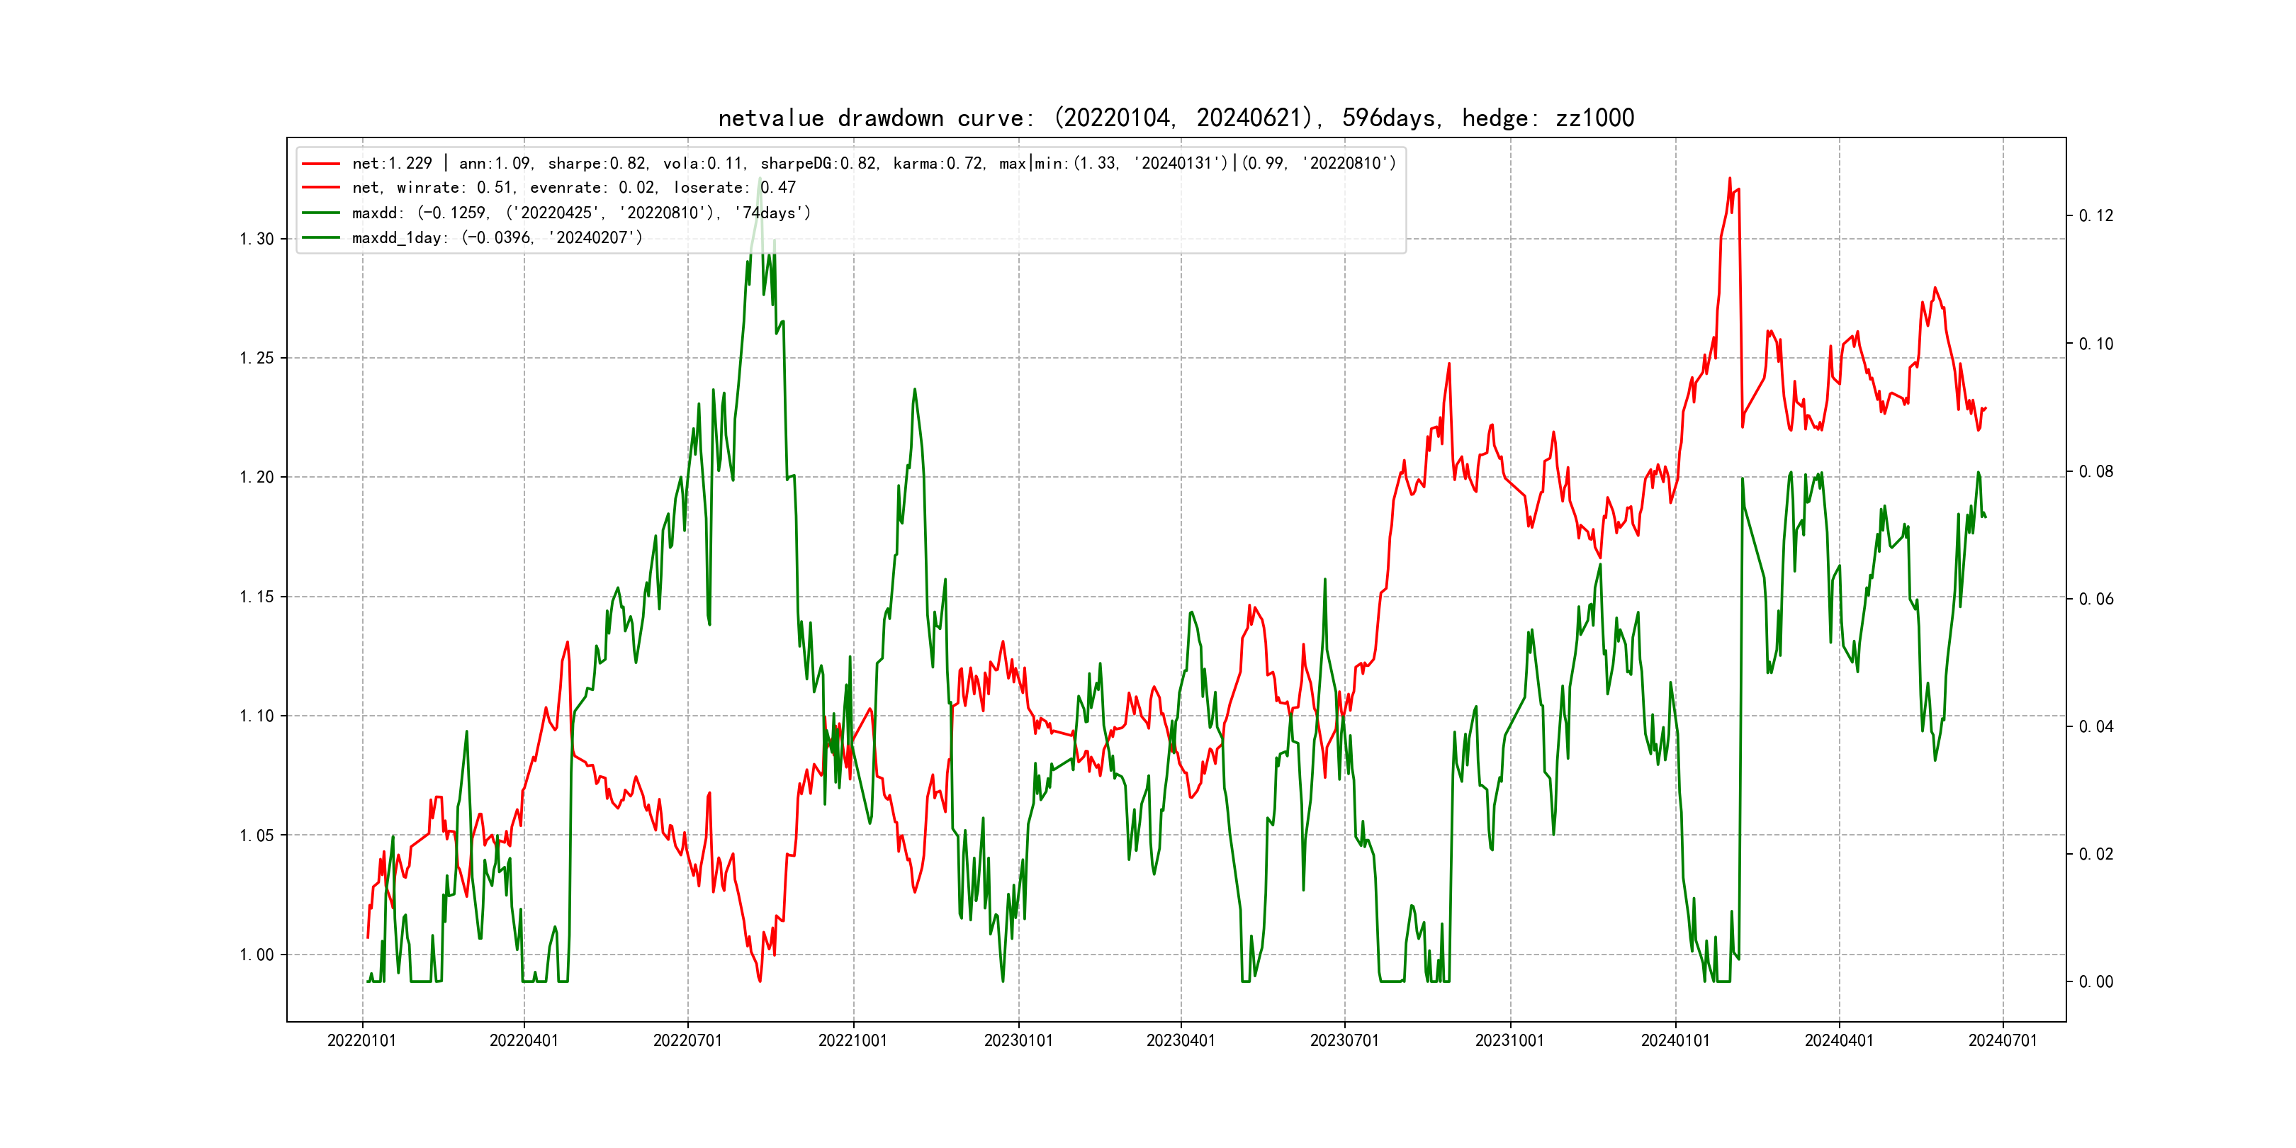Screen dimensions: 2296x1148
Task: Click left y-axis tick label 1.00
Action: pyautogui.click(x=257, y=955)
